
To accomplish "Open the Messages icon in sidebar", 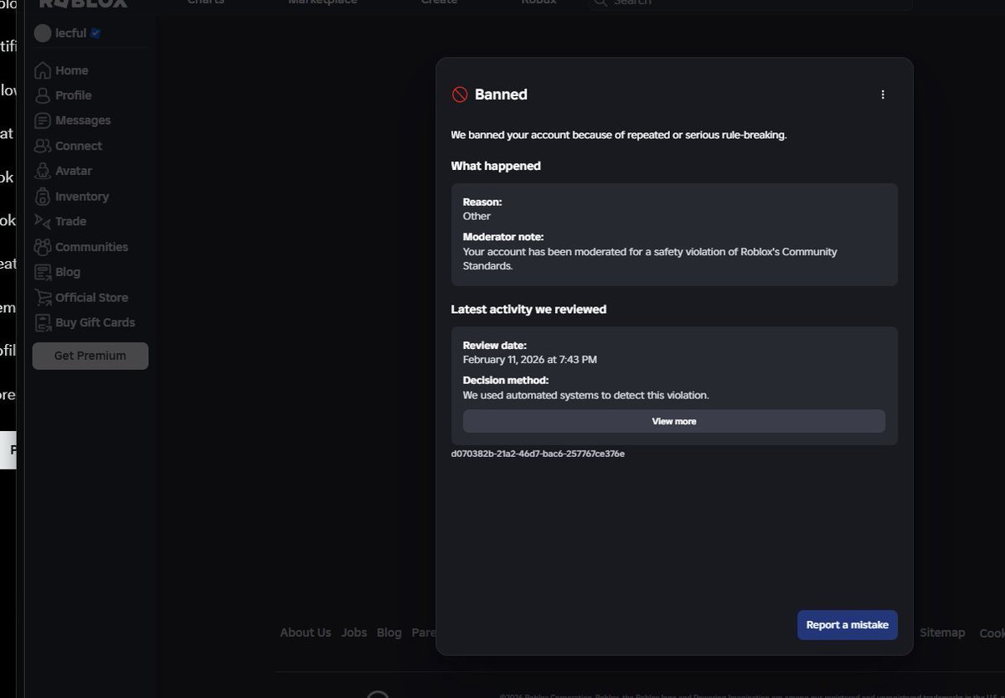I will [x=43, y=121].
